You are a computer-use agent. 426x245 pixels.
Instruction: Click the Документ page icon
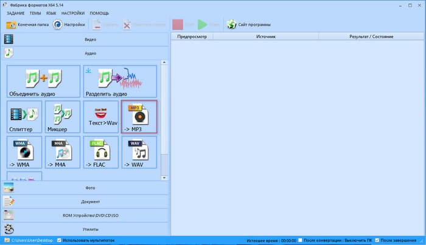coord(9,202)
